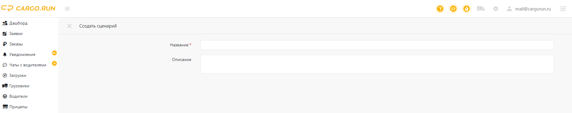
Task: Open the settings gear icon
Action: pyautogui.click(x=496, y=9)
